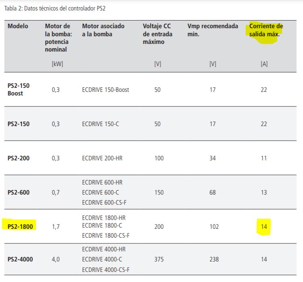Click 'ECDRIVE 600-C' motor entry
303x282 pixels.
click(100, 192)
